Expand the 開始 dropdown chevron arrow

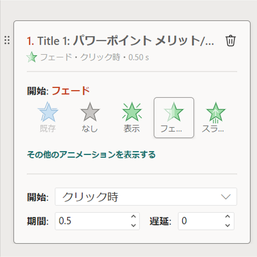pyautogui.click(x=226, y=197)
